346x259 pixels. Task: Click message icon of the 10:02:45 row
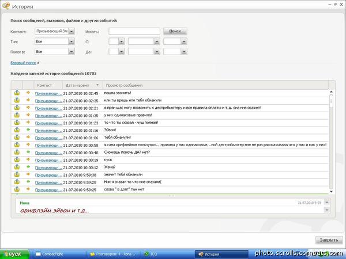point(17,93)
